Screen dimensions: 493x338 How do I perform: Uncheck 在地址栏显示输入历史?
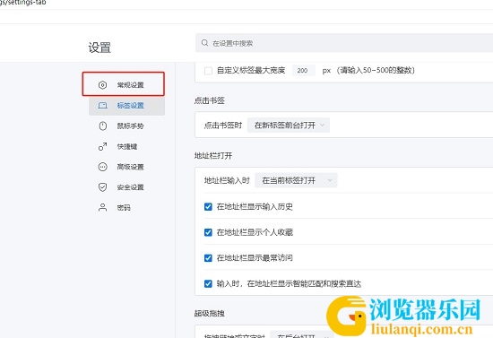coord(208,206)
